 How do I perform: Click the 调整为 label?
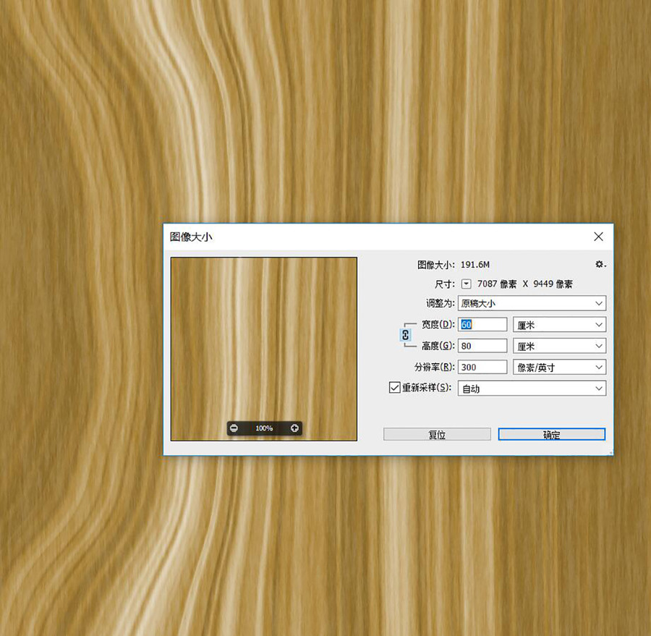440,303
